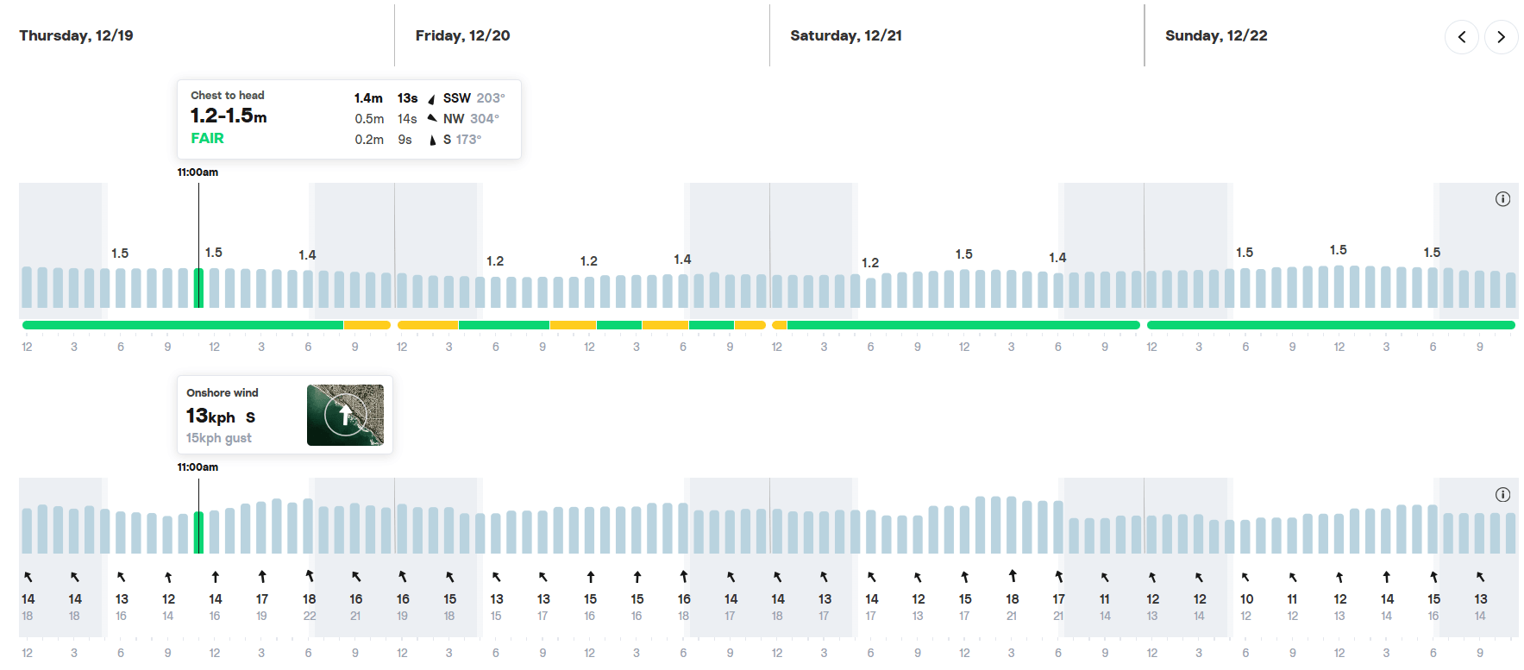Click 1.4m 13s primary swell row
This screenshot has height=670, width=1524.
click(x=430, y=98)
